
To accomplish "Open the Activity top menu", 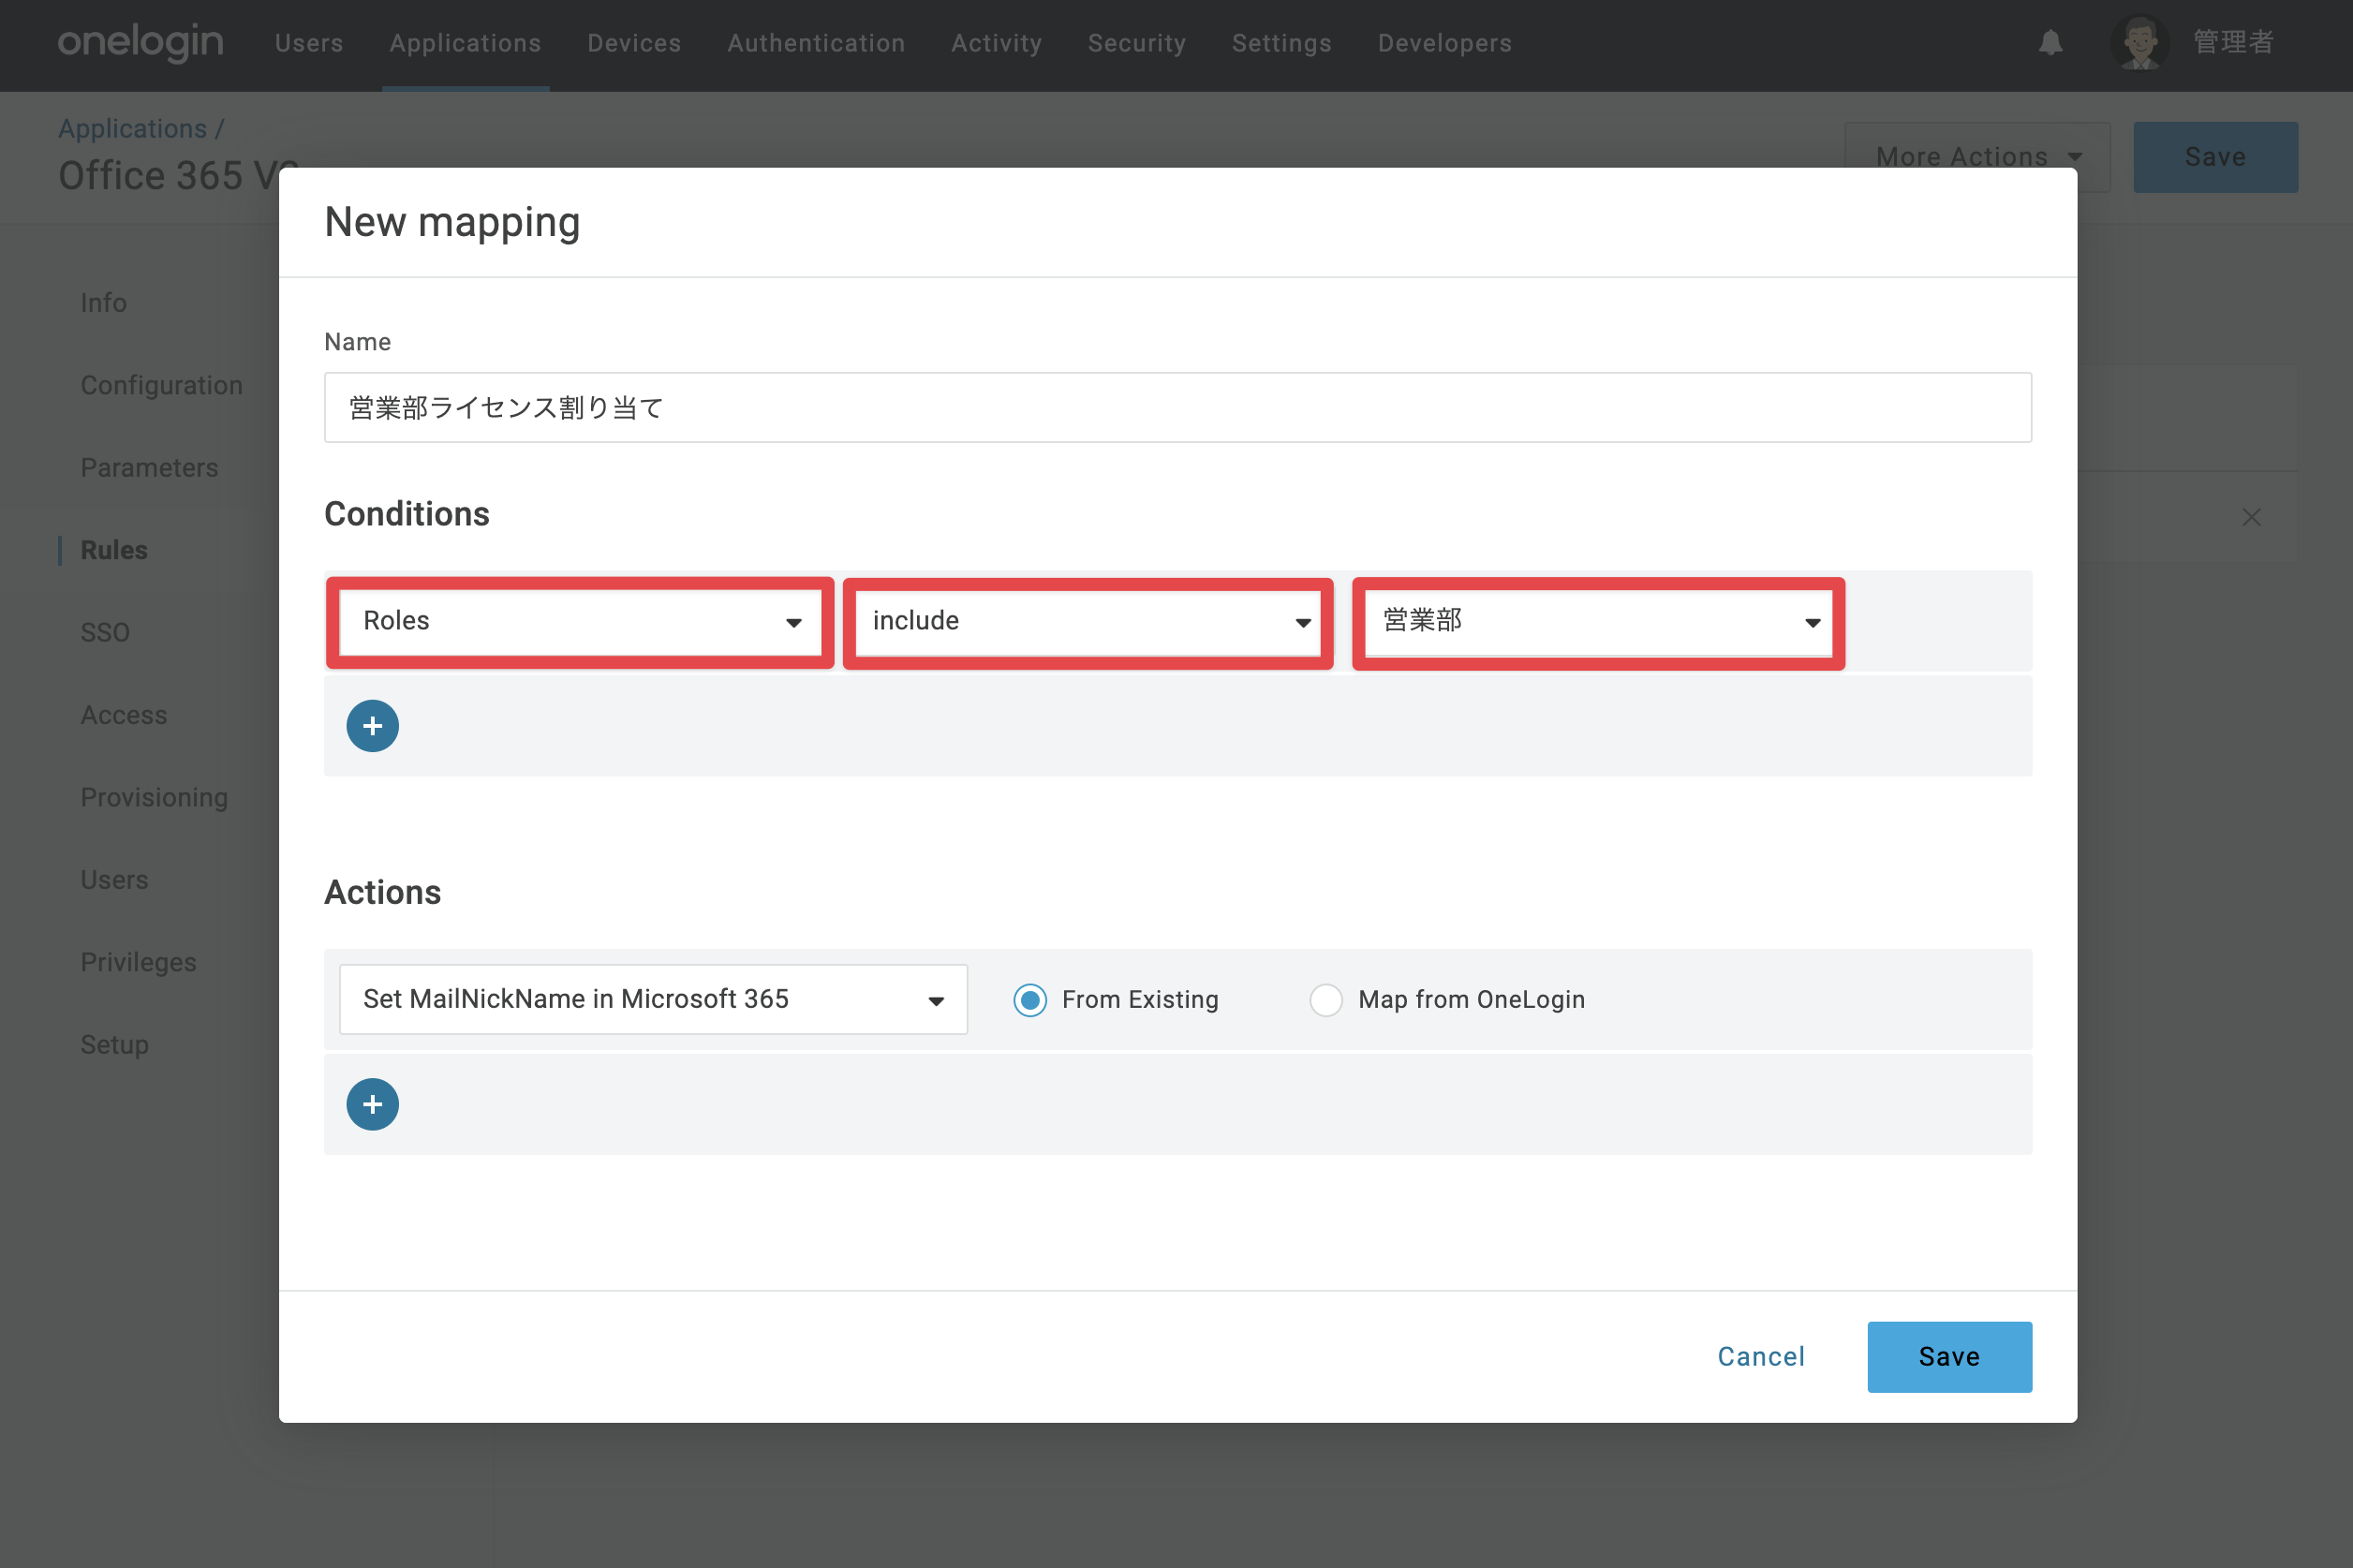I will (x=996, y=43).
